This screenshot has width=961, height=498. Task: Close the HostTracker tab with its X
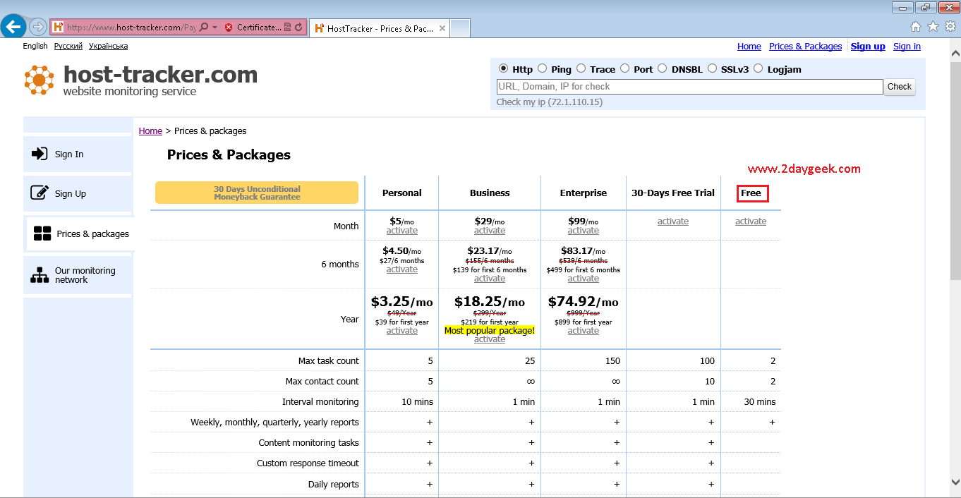[x=442, y=28]
